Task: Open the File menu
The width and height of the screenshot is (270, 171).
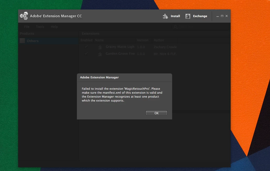Action: click(x=27, y=27)
